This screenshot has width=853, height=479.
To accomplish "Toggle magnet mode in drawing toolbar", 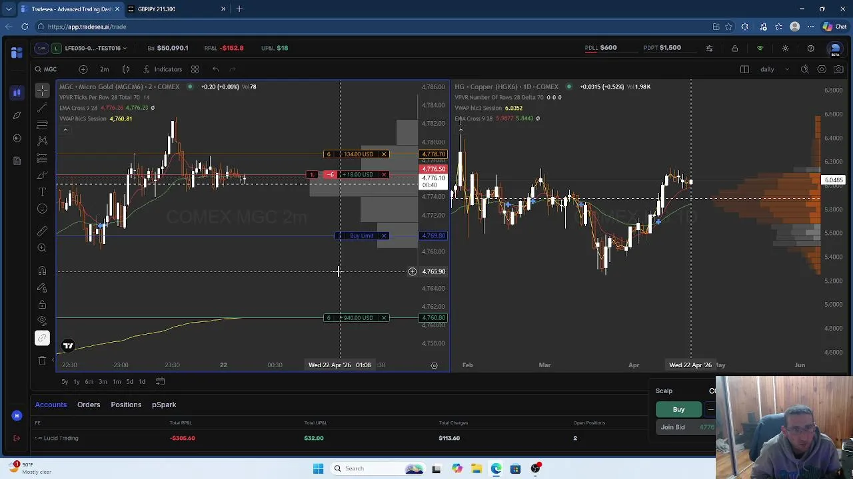I will pos(42,271).
